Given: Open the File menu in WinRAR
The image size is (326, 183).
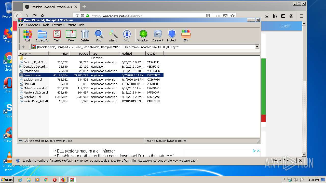Looking at the screenshot, I should coord(21,25).
